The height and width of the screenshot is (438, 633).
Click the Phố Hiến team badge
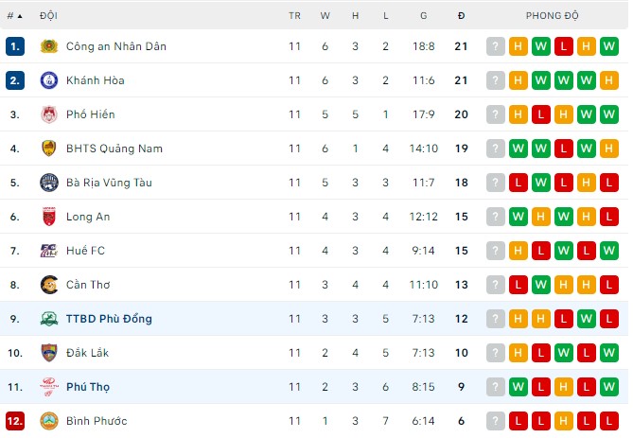[x=49, y=114]
